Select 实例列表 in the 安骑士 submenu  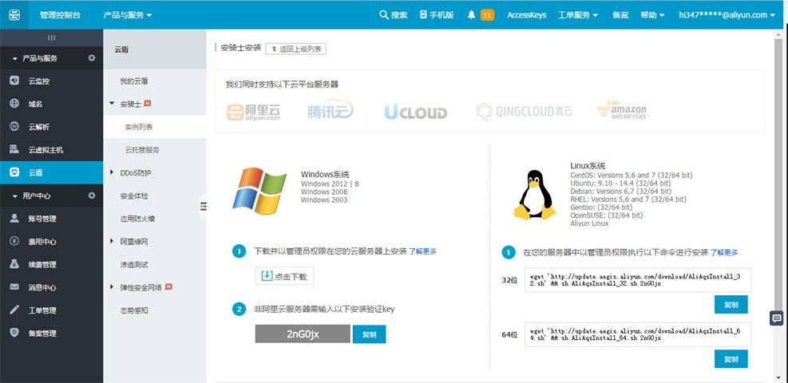(139, 127)
